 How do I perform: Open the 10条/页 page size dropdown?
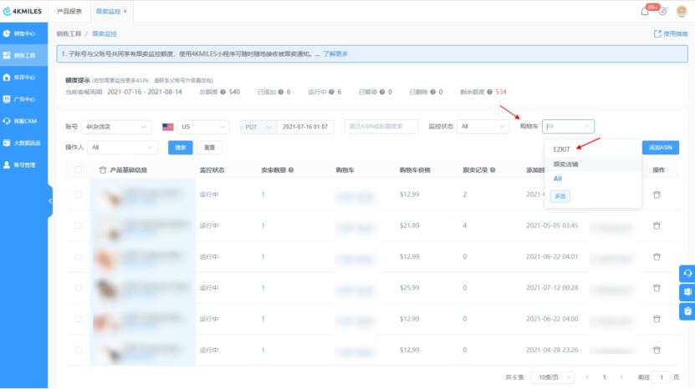click(x=553, y=377)
